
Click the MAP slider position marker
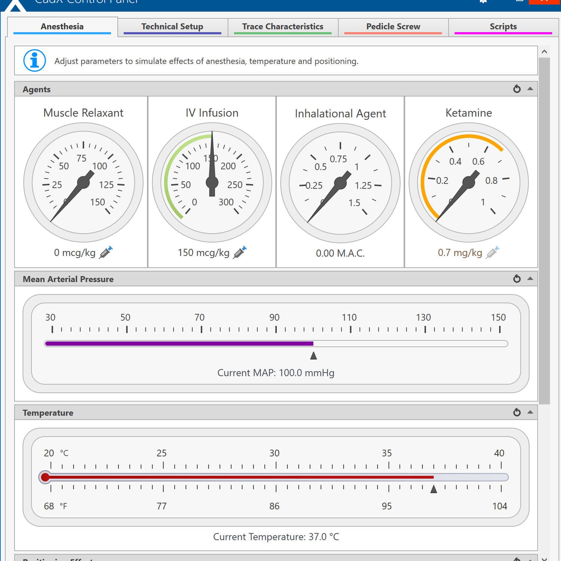point(313,356)
